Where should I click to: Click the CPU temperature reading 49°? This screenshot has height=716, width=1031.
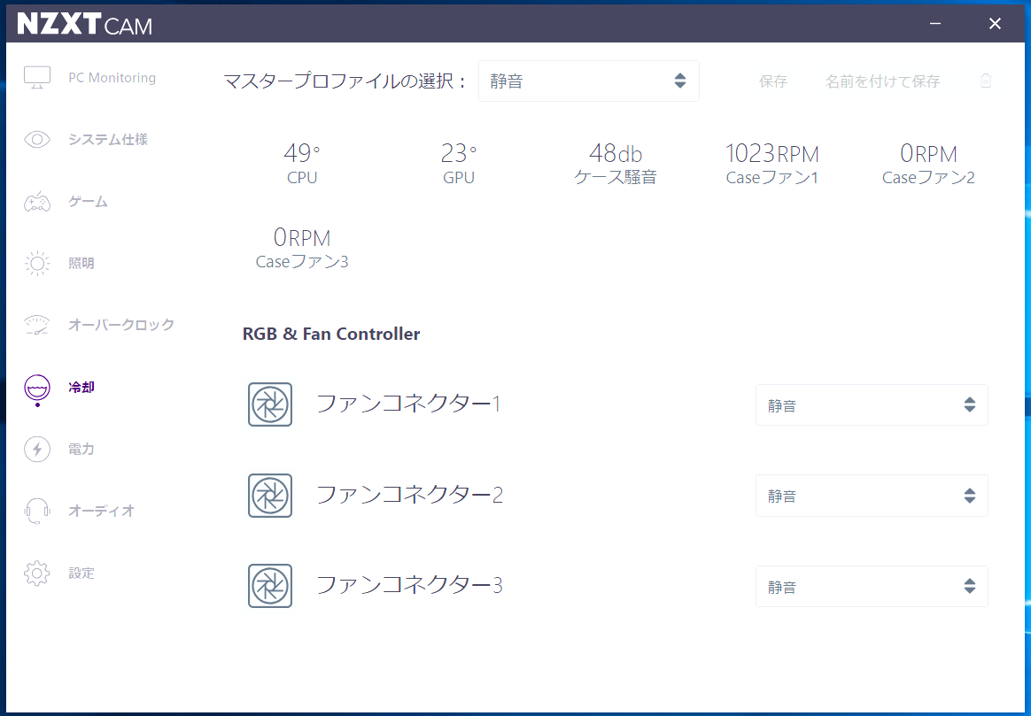[x=302, y=163]
